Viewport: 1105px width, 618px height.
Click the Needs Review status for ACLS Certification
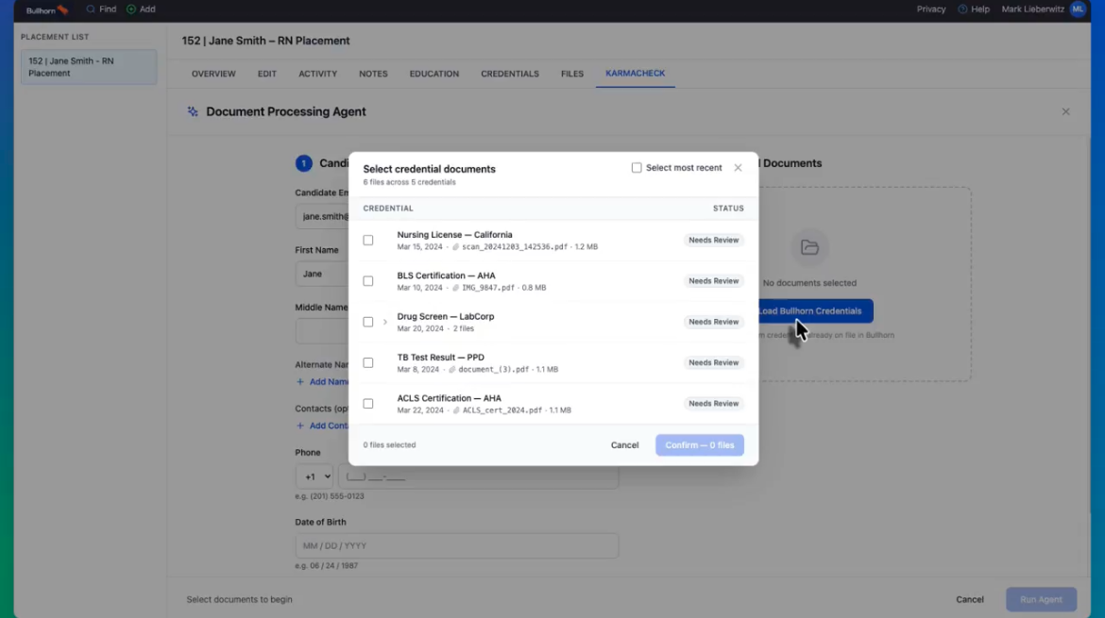(x=713, y=403)
